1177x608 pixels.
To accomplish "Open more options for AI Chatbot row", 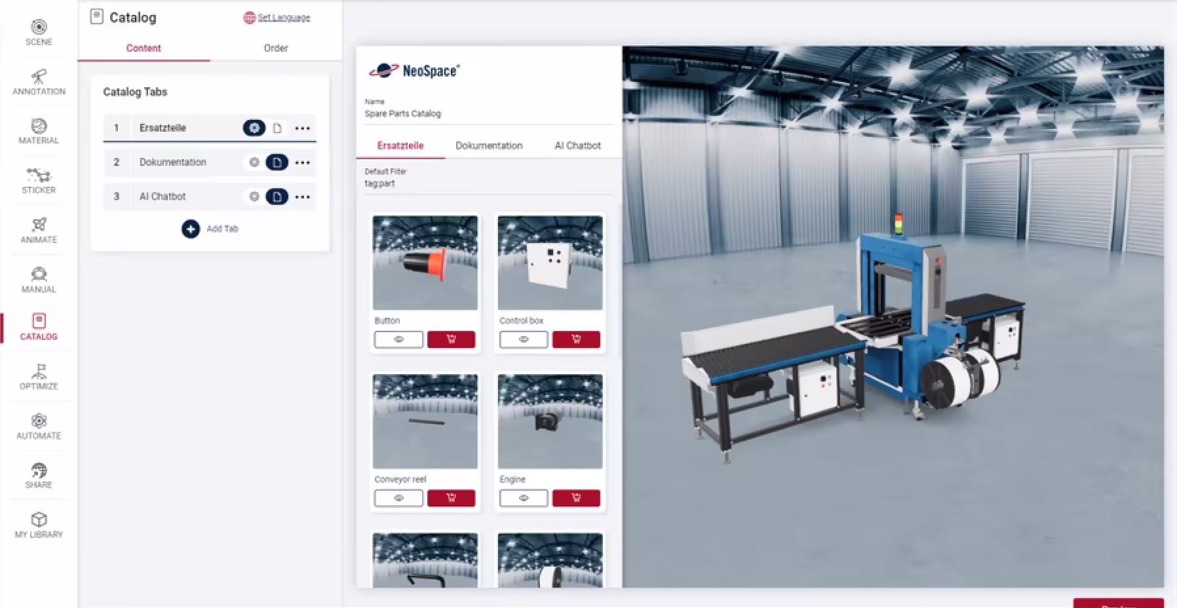I will point(302,197).
